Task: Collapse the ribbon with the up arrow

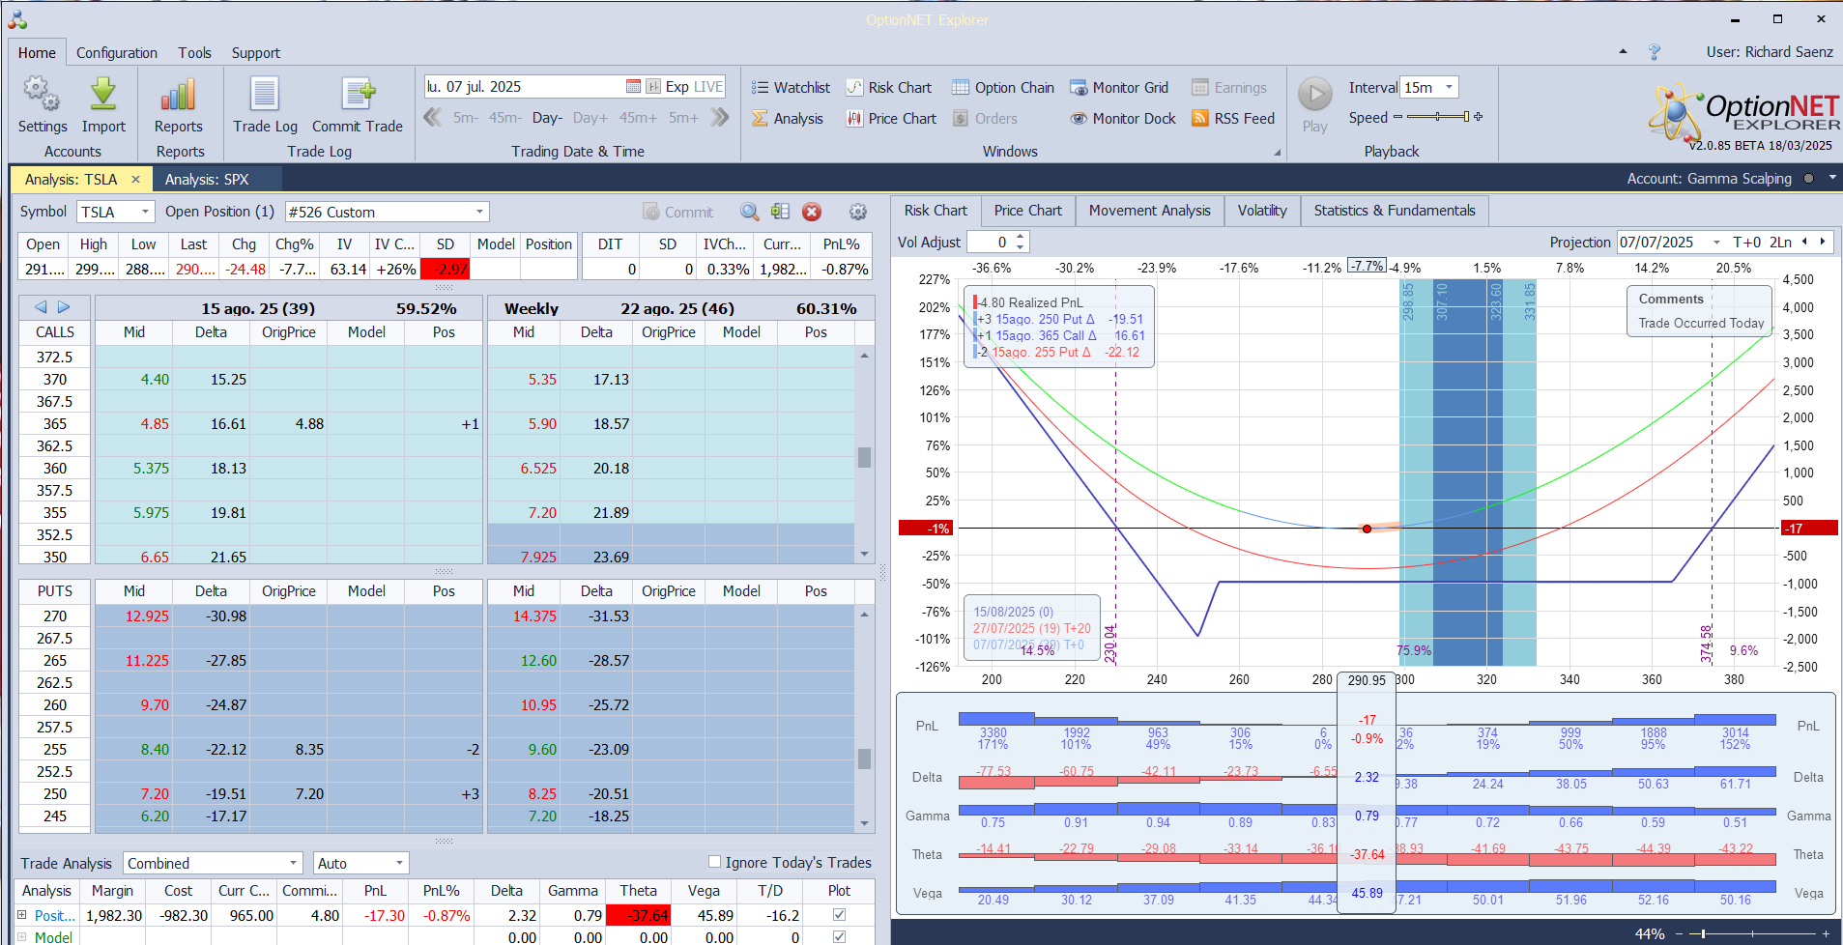Action: point(1623,51)
